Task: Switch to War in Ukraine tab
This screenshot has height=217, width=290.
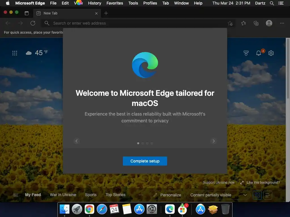Action: point(63,195)
